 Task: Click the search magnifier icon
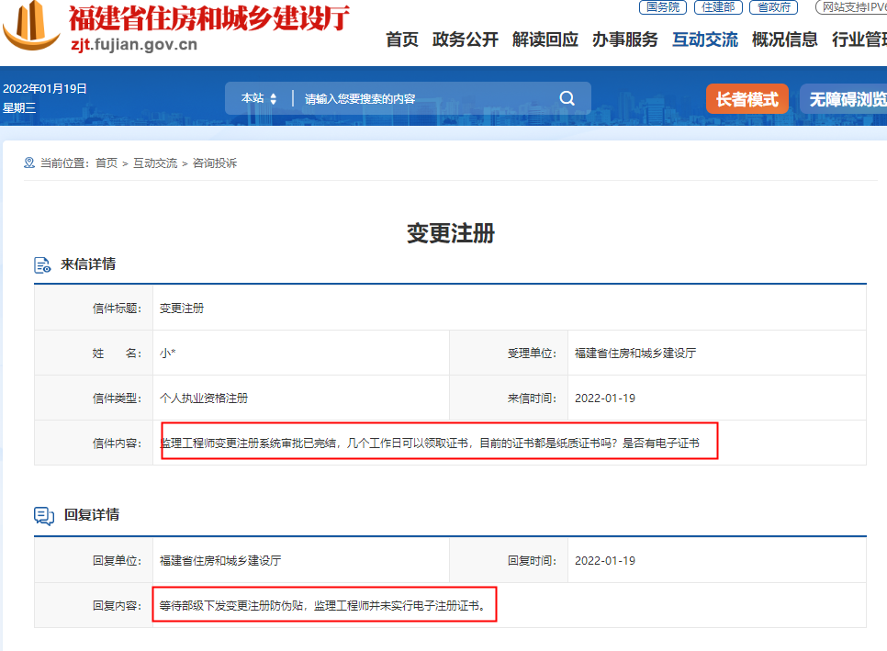tap(567, 97)
